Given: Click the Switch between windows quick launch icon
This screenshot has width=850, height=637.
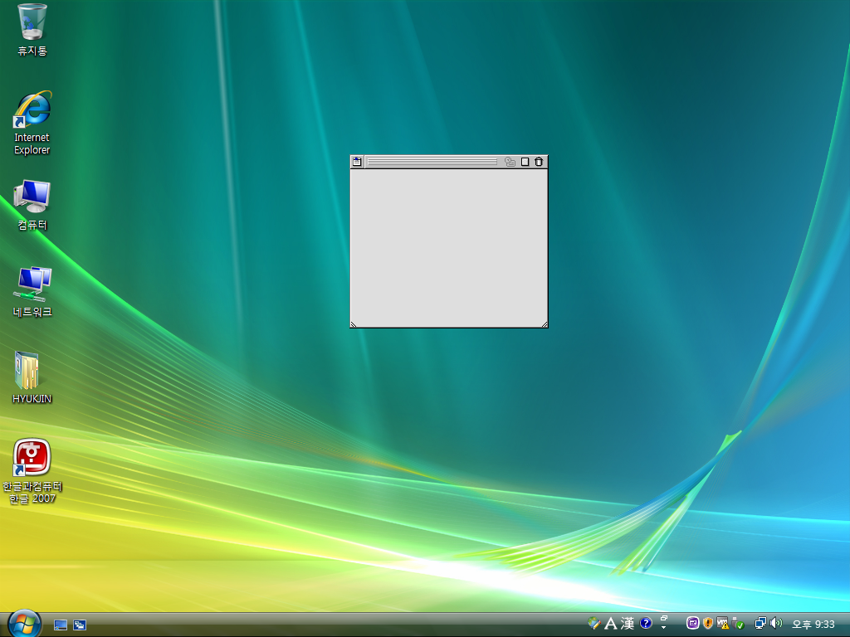Looking at the screenshot, I should (80, 625).
